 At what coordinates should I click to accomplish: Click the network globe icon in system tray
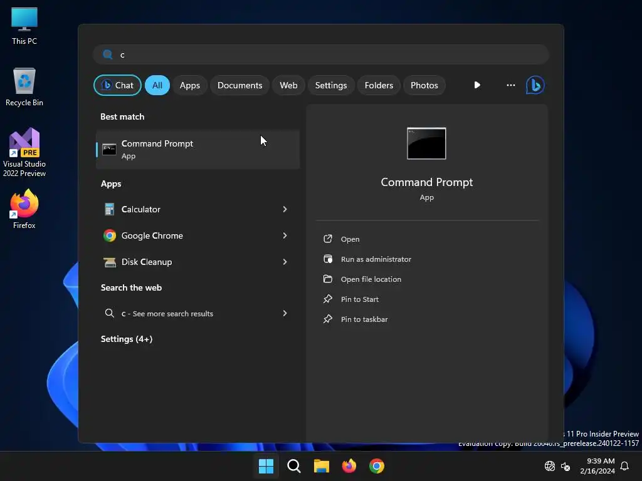[549, 466]
